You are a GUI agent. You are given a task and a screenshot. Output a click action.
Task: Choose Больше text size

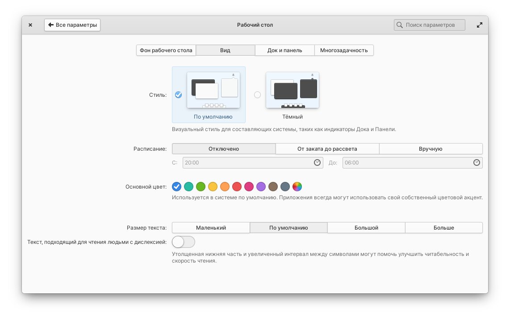pos(443,228)
